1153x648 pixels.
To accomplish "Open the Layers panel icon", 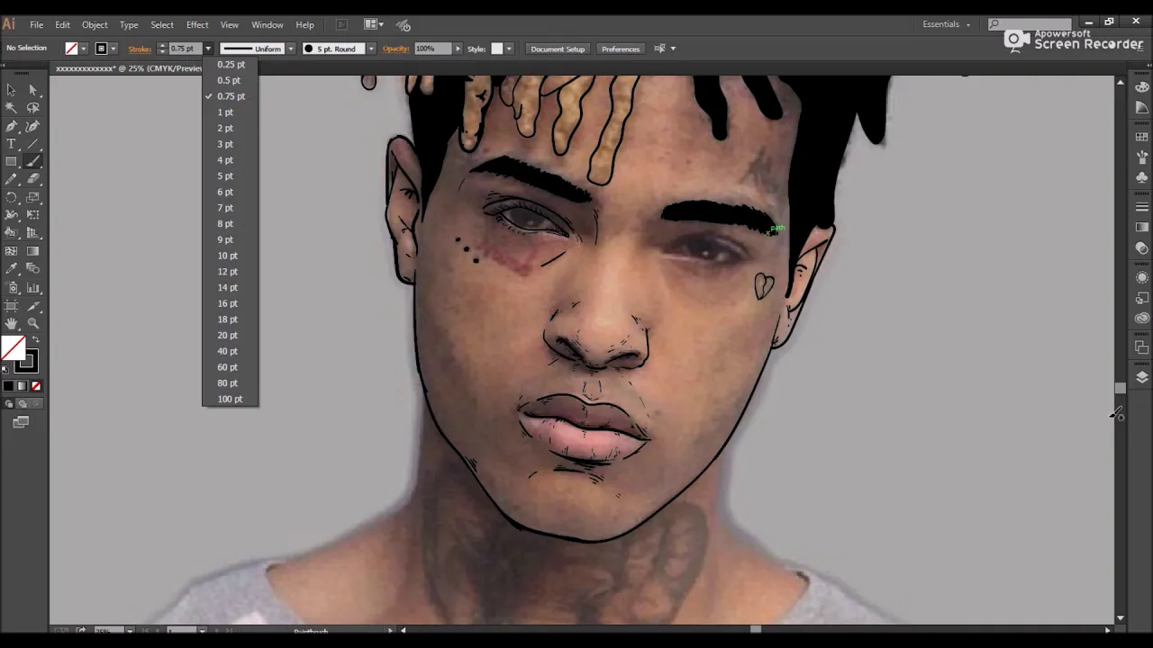I will coord(1142,377).
